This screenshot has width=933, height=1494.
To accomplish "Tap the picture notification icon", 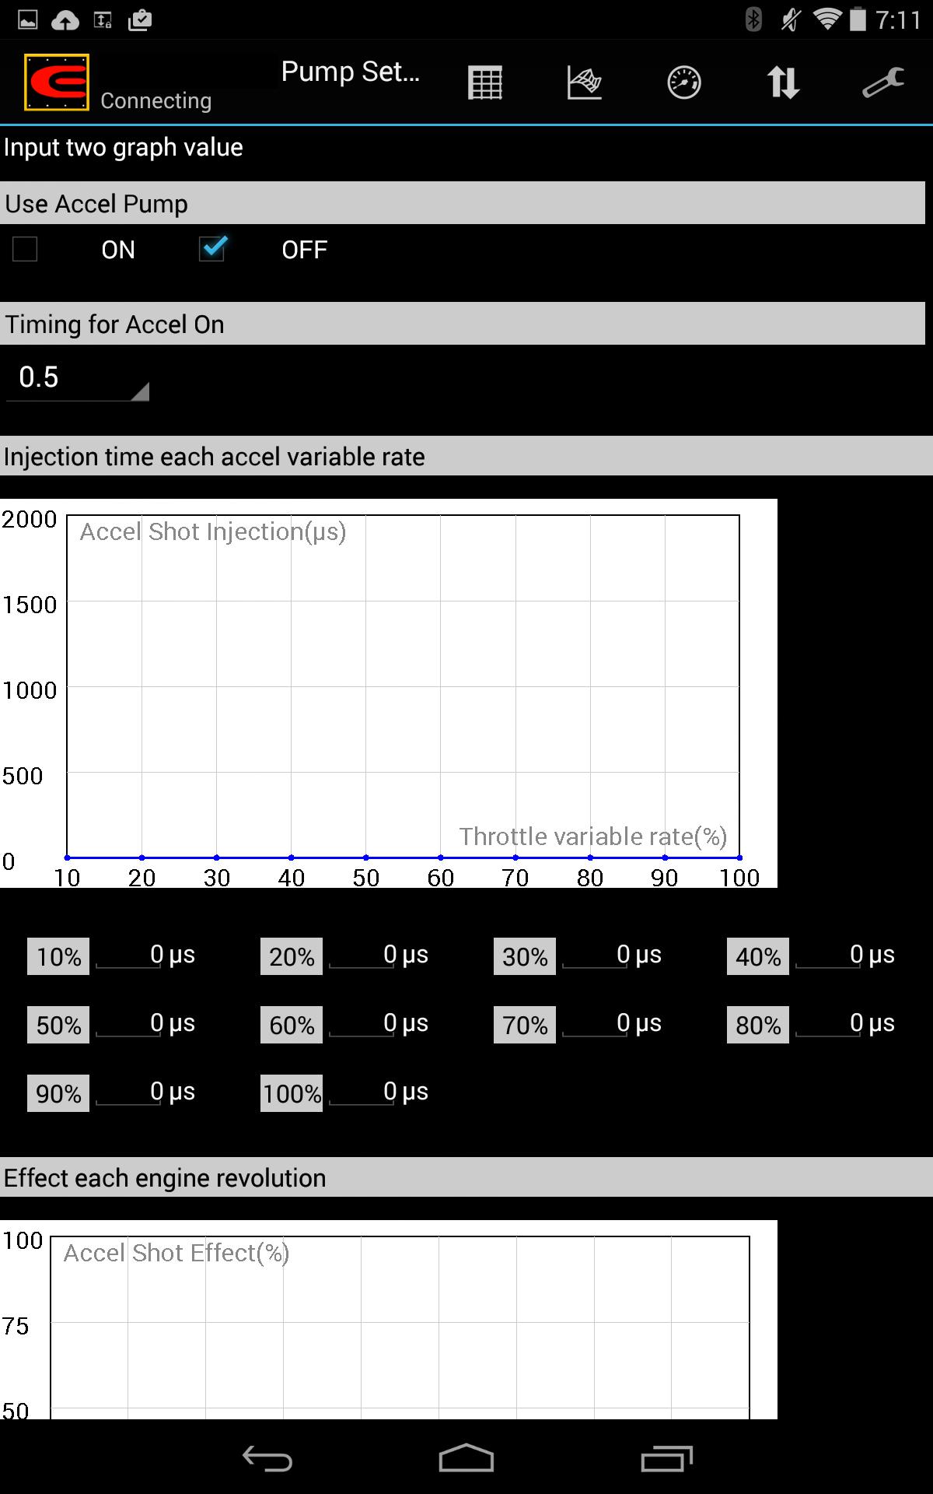I will 28,20.
